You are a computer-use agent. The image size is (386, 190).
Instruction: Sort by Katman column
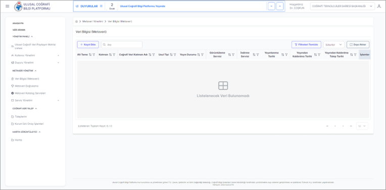click(x=110, y=54)
